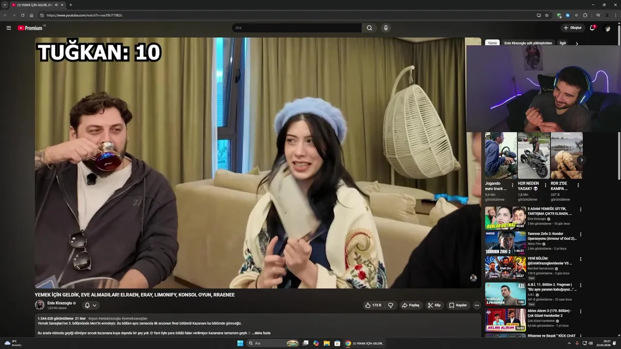
Task: Reload the page in the browser
Action: pos(22,15)
